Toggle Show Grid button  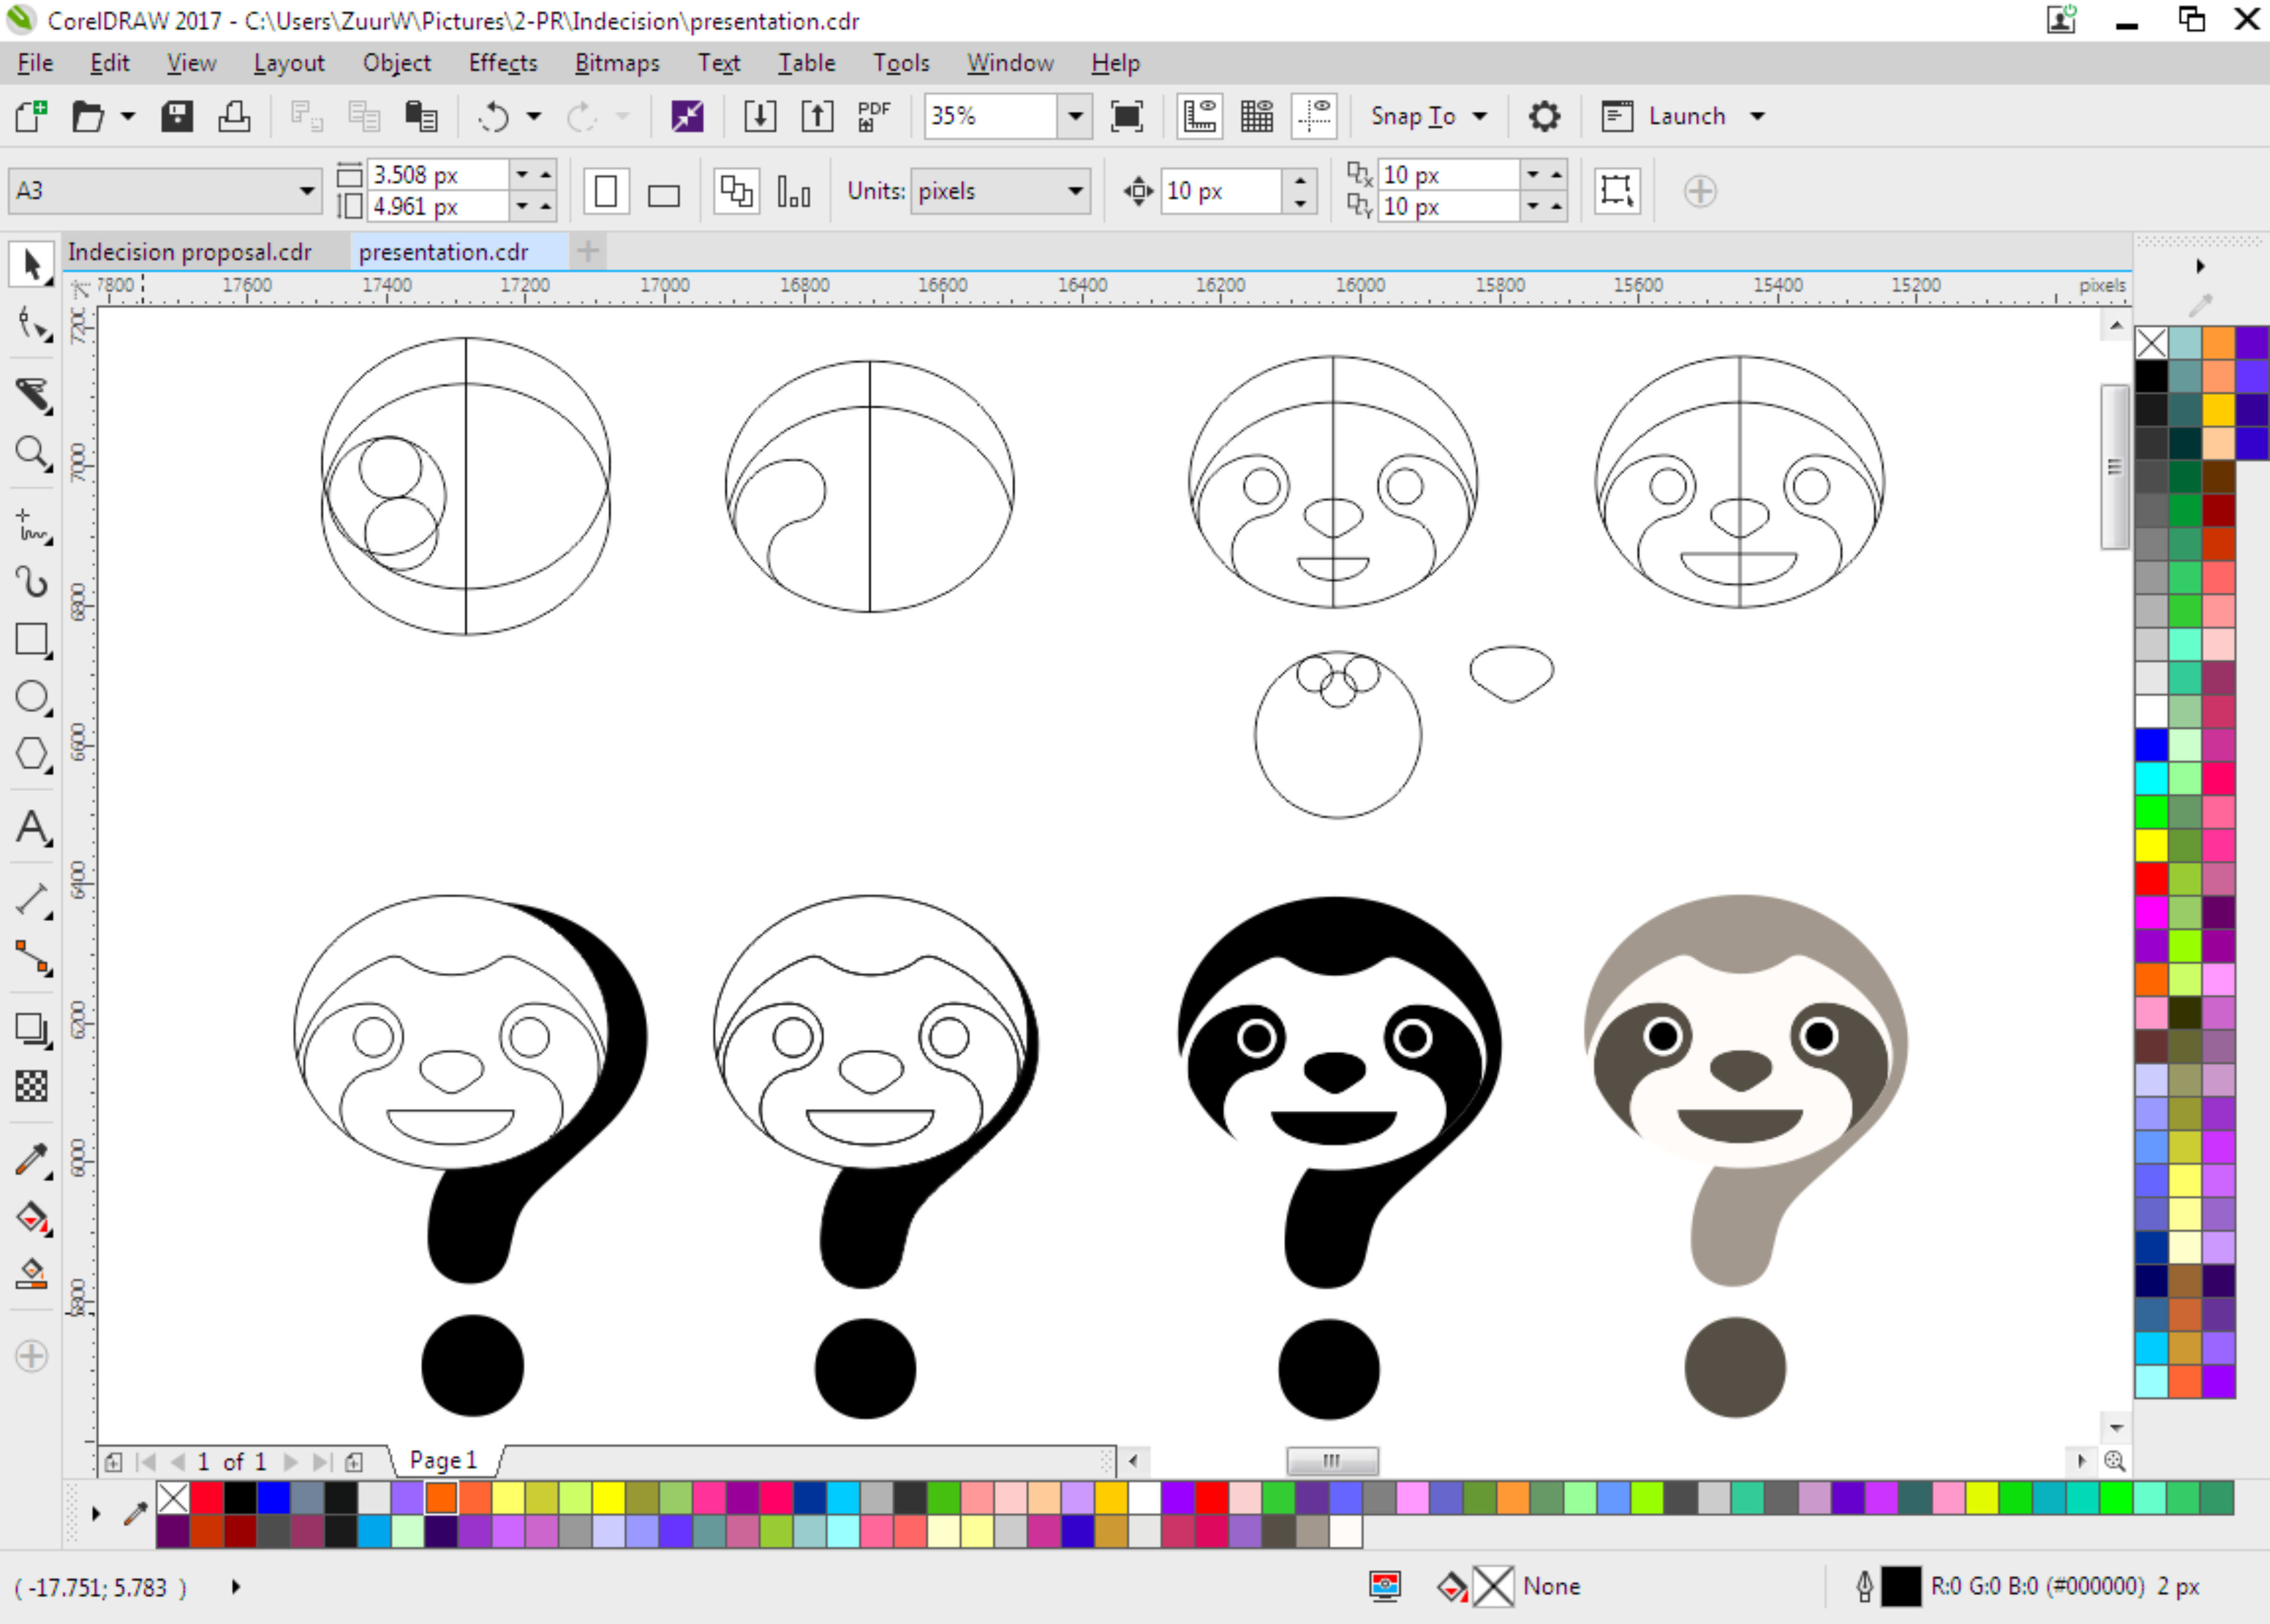pos(1256,116)
